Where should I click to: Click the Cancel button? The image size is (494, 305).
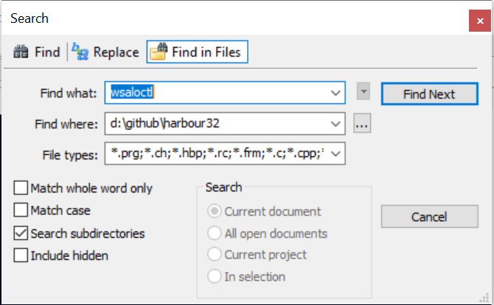coord(429,217)
